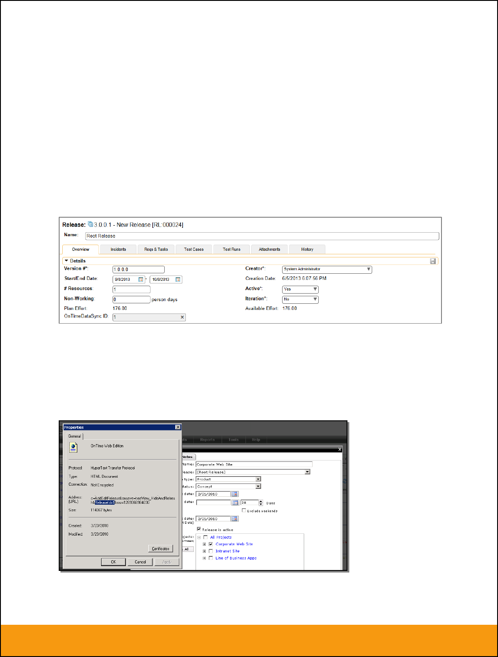Click the HTML document icon in Properties
Viewport: 498px width, 657px height.
[73, 447]
